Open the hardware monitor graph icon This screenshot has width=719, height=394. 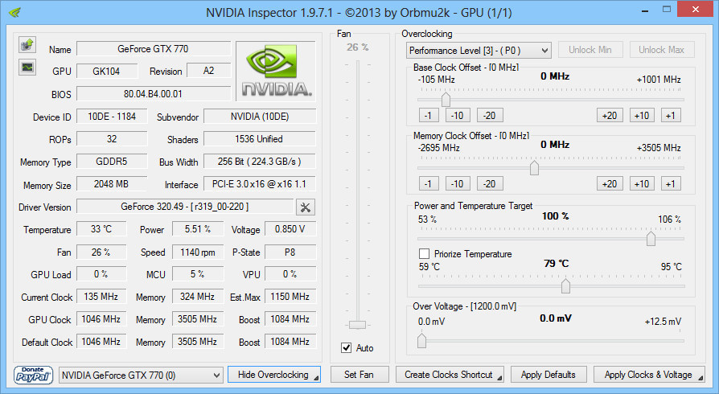pos(27,68)
